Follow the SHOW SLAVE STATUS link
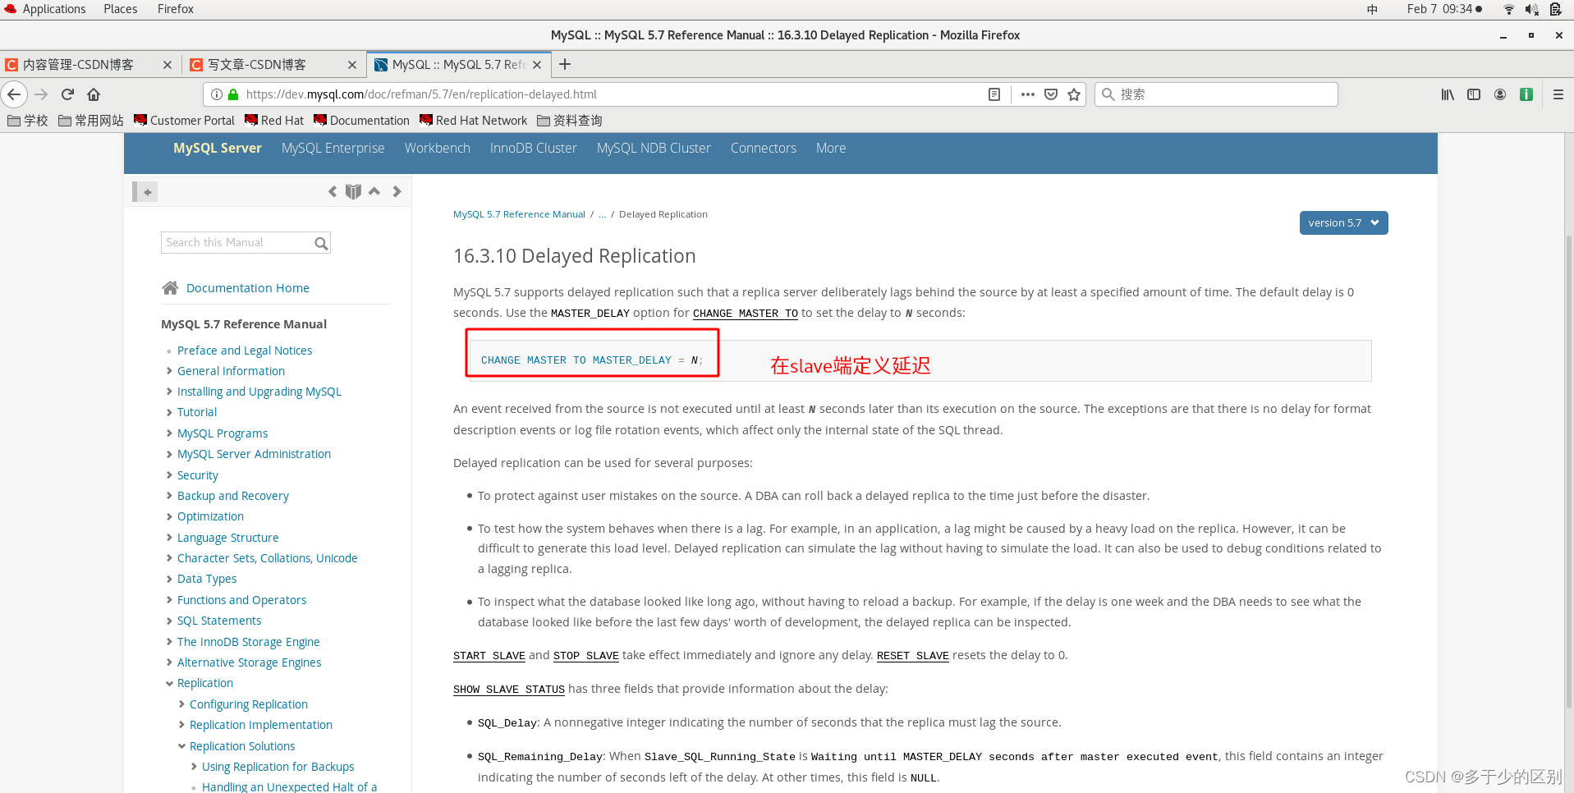Image resolution: width=1574 pixels, height=793 pixels. [509, 690]
